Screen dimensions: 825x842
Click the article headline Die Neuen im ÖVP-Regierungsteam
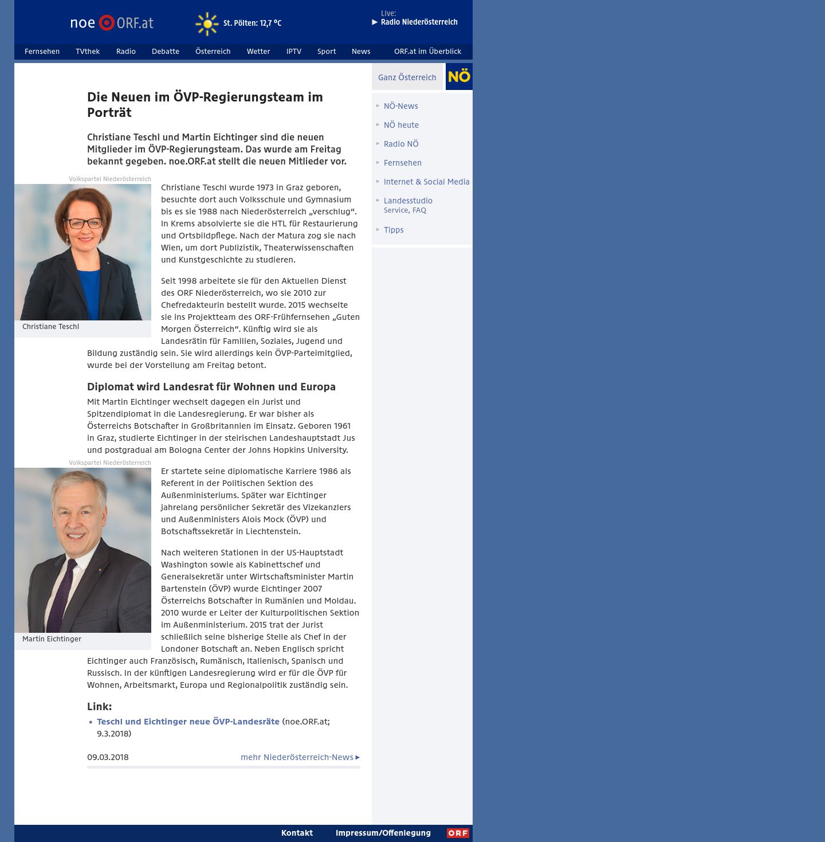pyautogui.click(x=205, y=105)
